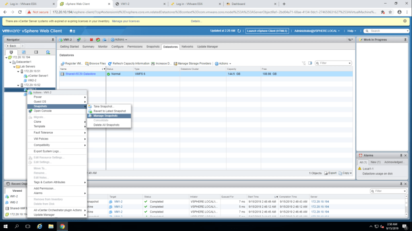Expand the Help dropdown menu

tap(352, 31)
